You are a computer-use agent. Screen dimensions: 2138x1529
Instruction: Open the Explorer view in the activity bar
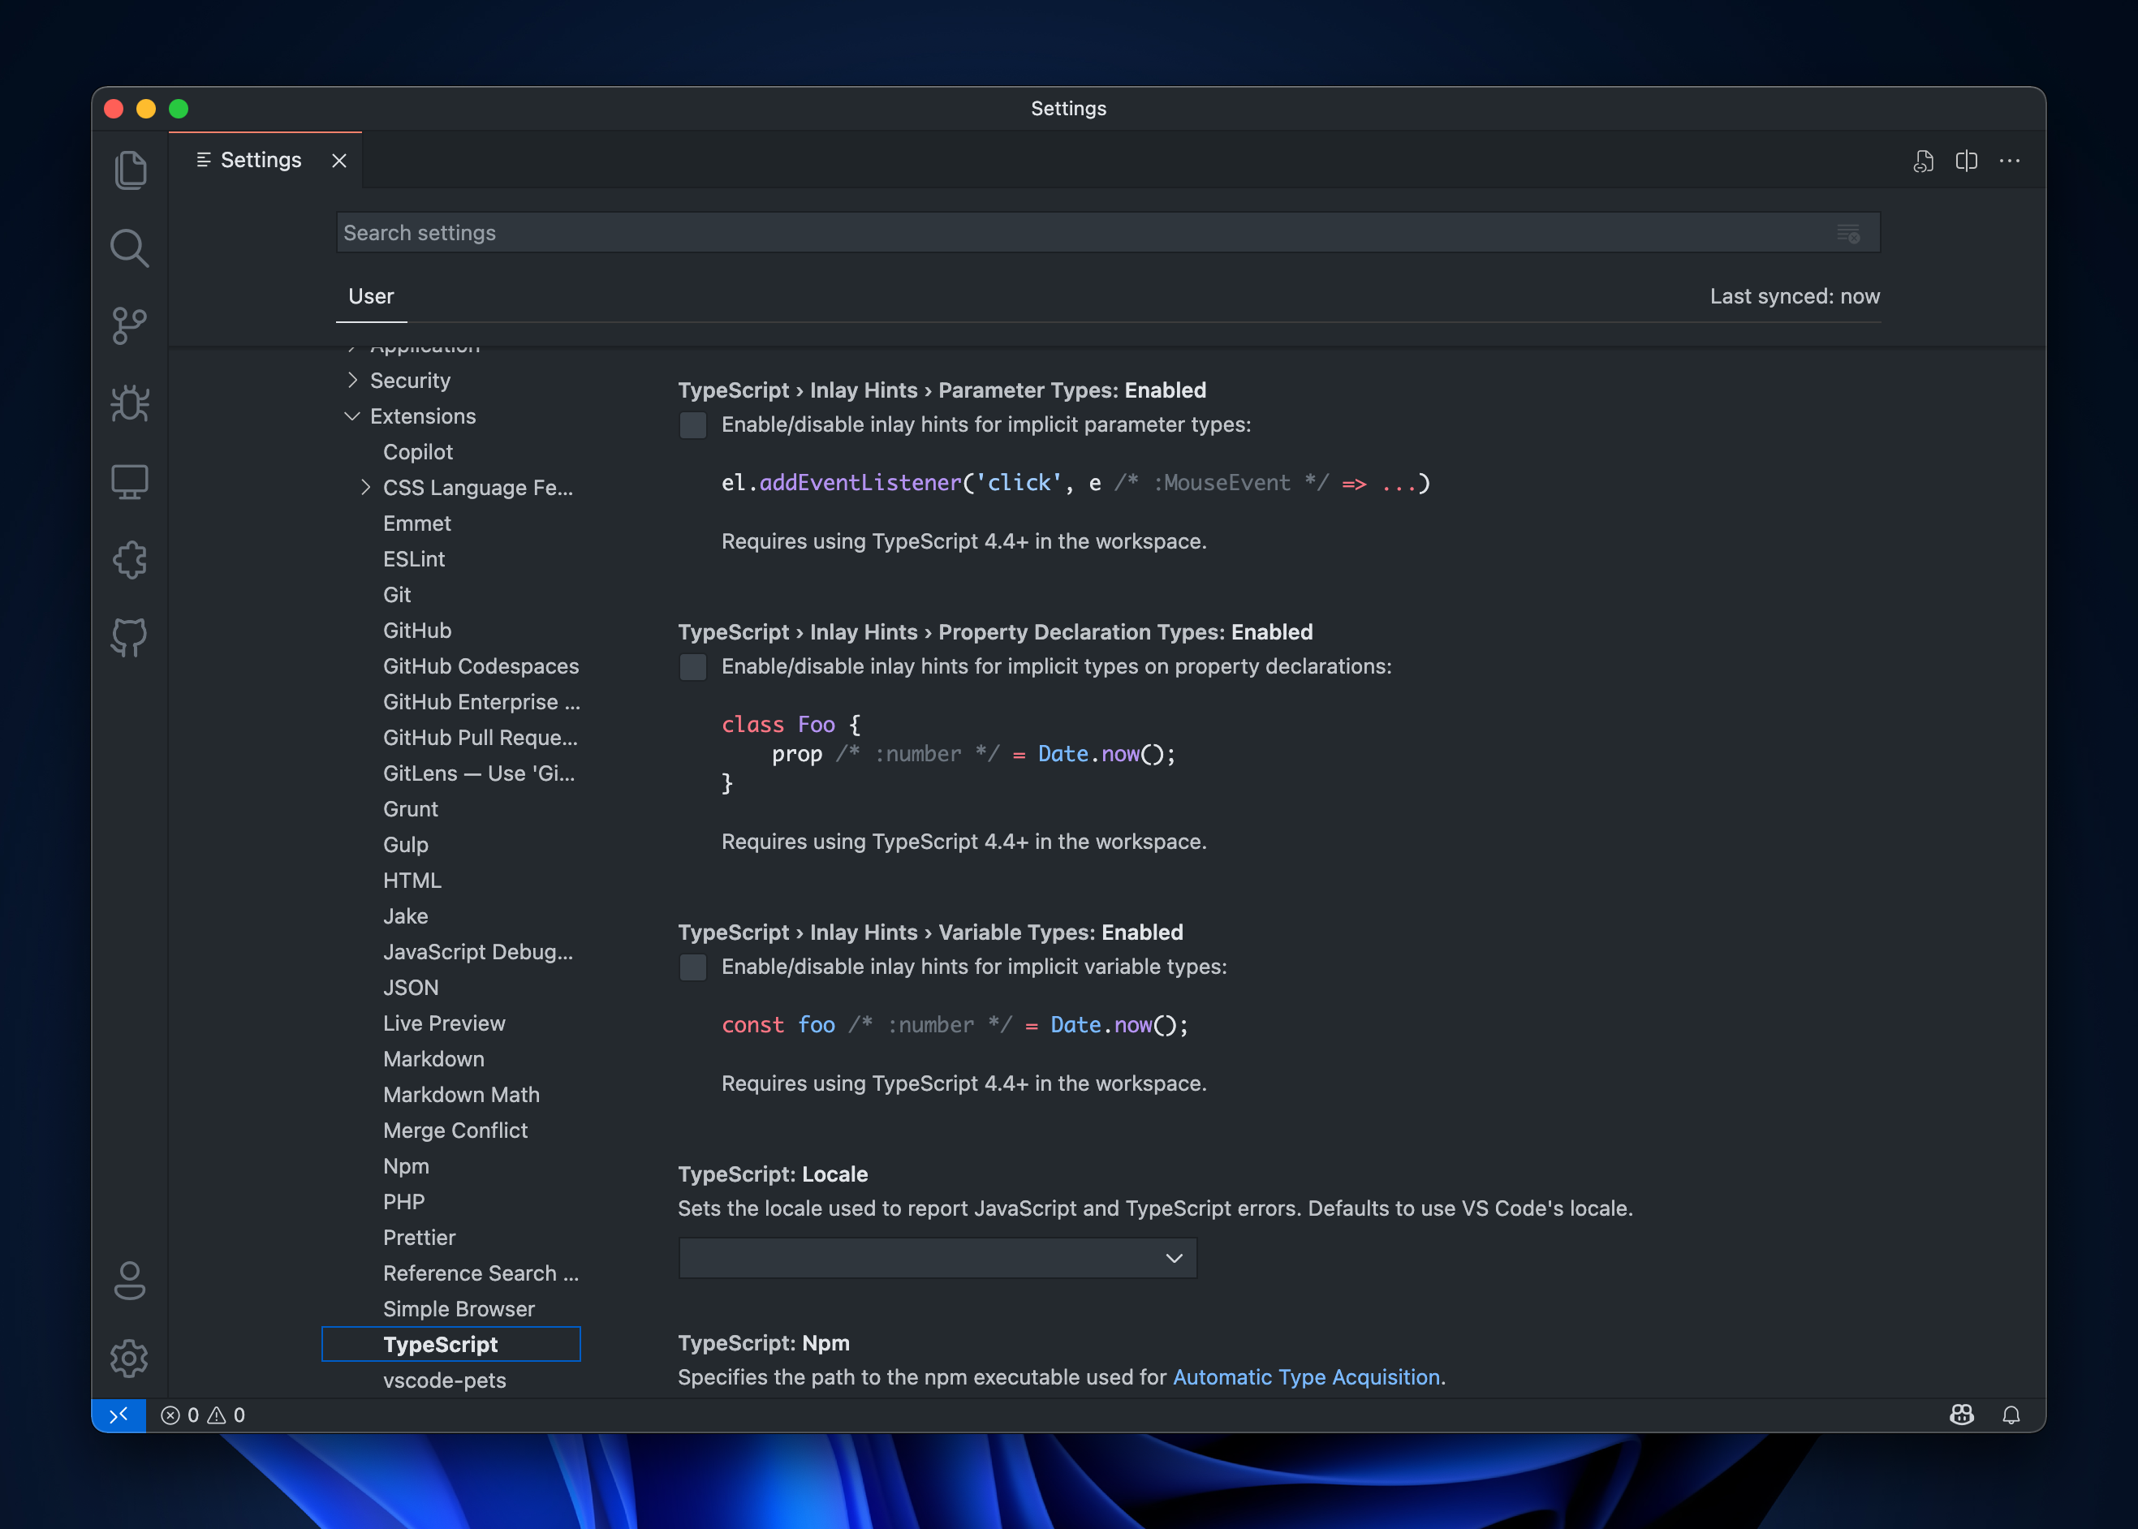click(130, 170)
